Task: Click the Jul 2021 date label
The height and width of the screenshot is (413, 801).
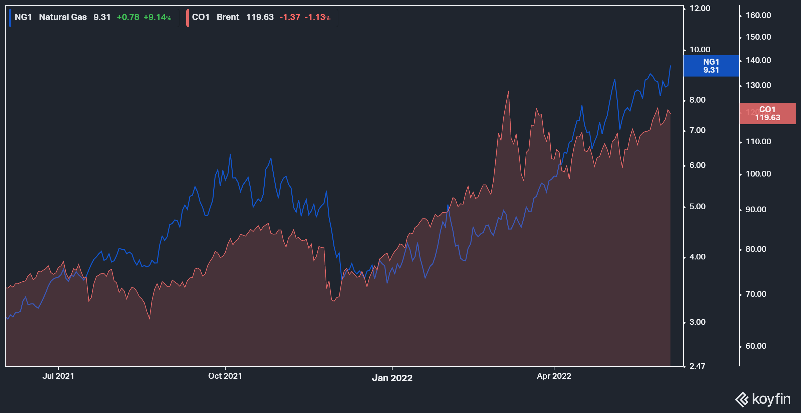Action: (x=58, y=376)
